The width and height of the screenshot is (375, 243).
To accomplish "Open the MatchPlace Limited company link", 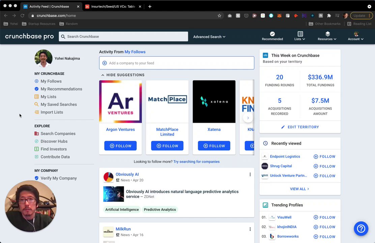I will point(167,132).
